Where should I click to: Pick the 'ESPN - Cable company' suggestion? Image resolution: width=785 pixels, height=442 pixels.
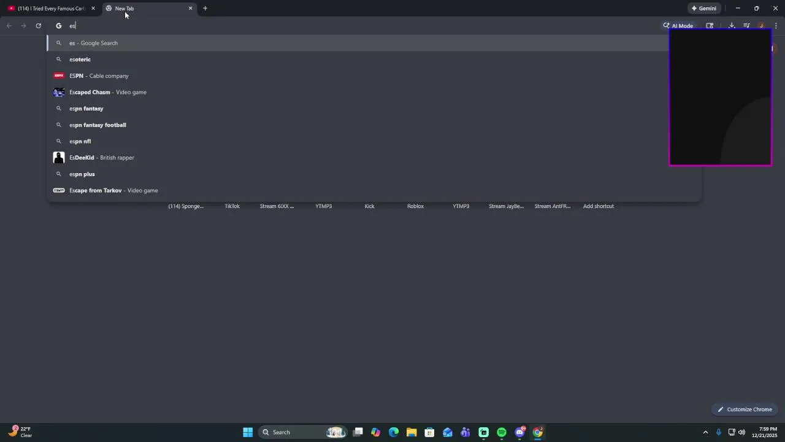374,76
